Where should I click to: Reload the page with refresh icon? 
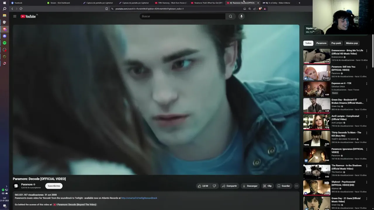pyautogui.click(x=21, y=9)
